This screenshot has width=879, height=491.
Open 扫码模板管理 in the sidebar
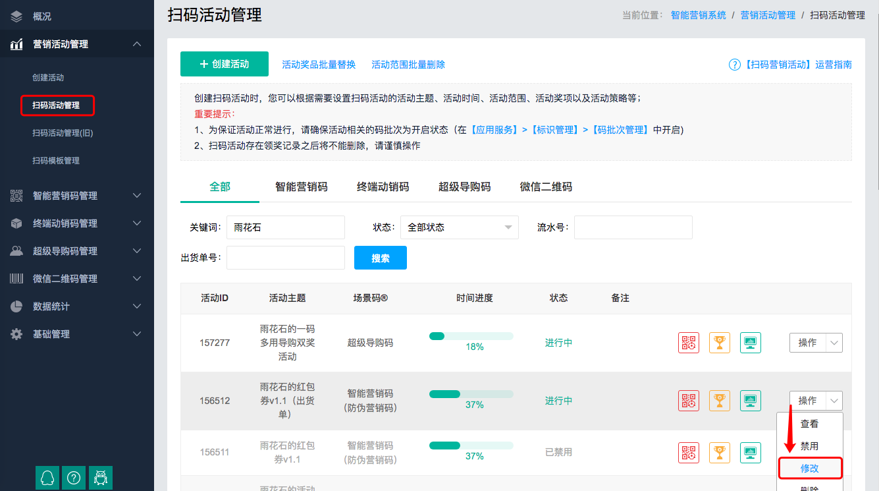pyautogui.click(x=56, y=161)
